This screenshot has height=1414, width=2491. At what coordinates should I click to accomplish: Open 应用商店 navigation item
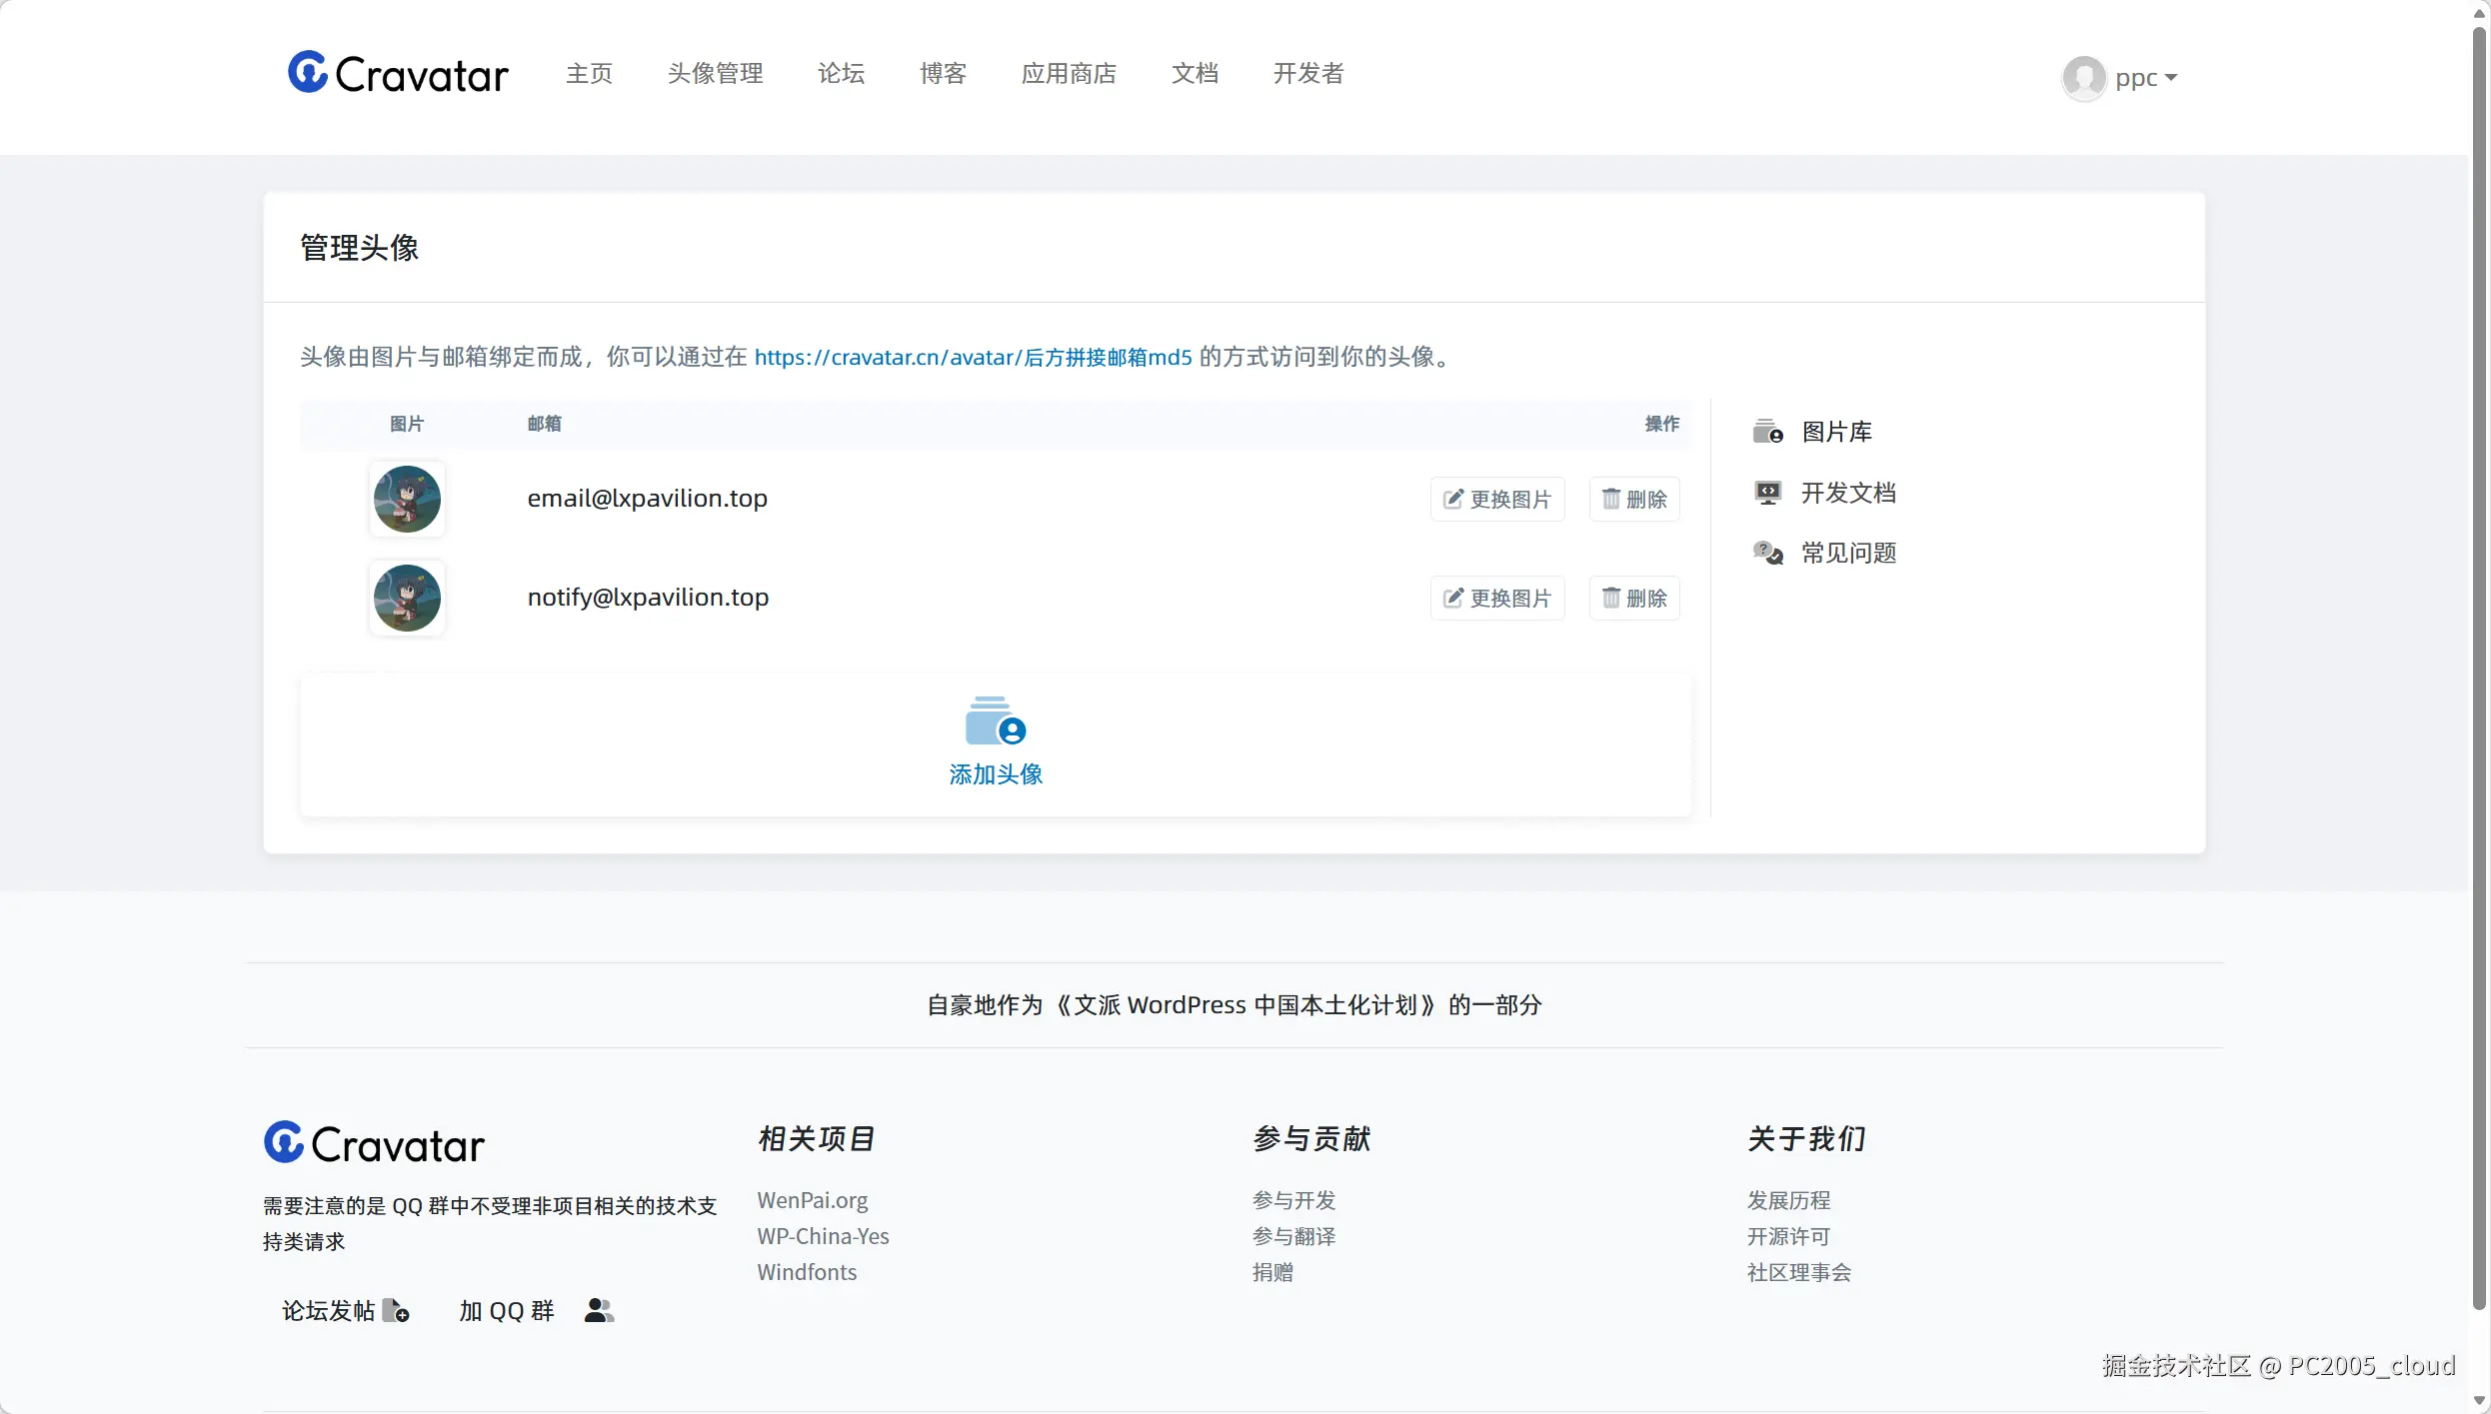1069,73
